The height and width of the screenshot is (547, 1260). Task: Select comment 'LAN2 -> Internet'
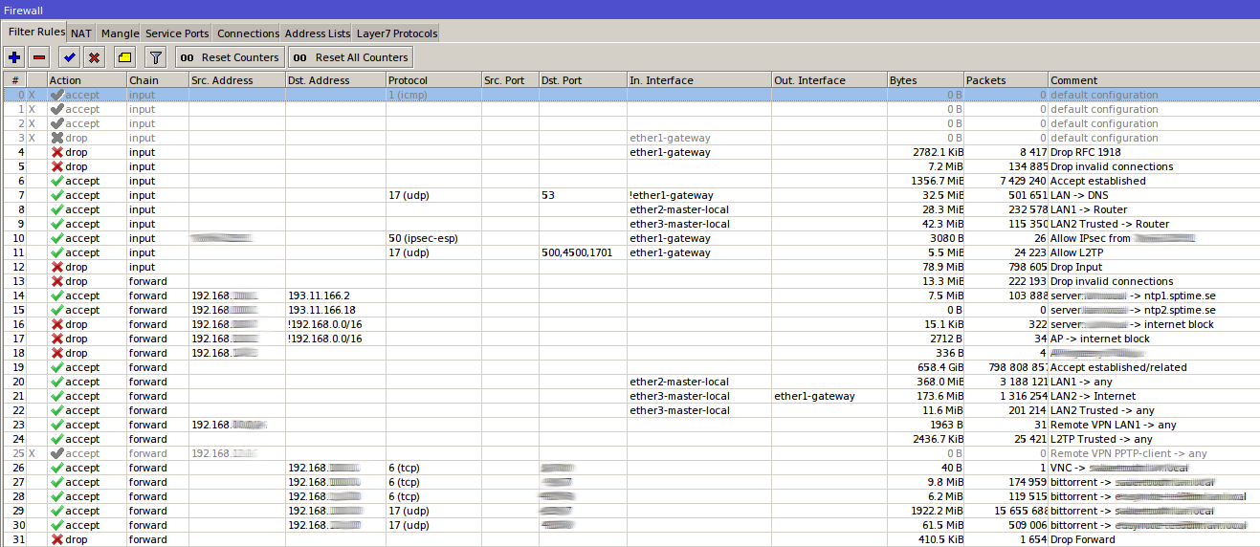point(1093,396)
